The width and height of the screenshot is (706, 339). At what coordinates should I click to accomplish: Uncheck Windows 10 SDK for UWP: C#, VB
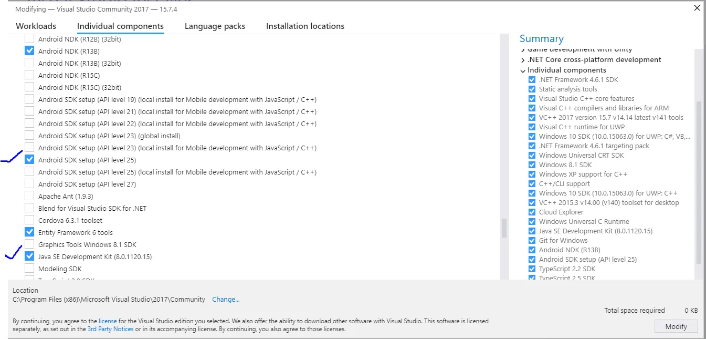532,137
